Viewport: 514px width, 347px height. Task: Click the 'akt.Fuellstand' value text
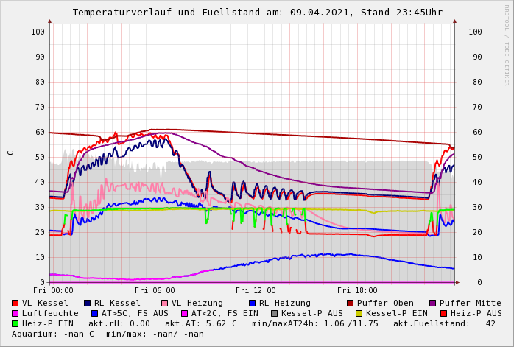[449, 323]
